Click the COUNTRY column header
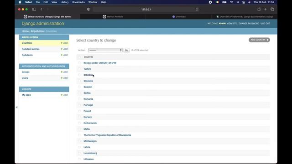The image size is (292, 164). click(x=89, y=57)
